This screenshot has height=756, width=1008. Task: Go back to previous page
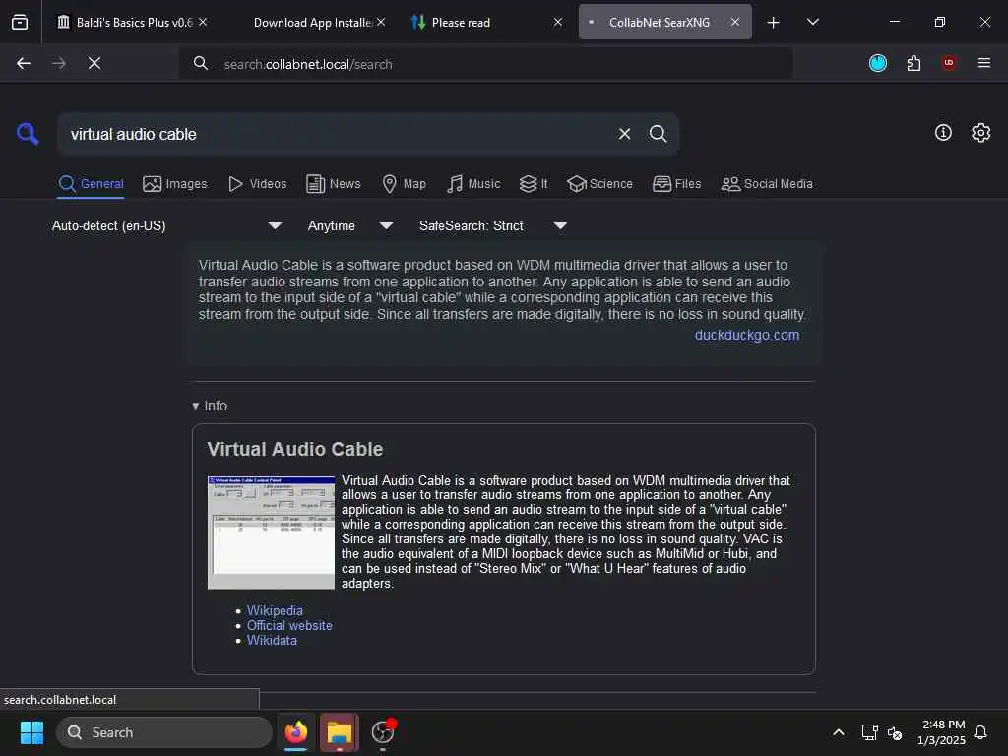24,63
